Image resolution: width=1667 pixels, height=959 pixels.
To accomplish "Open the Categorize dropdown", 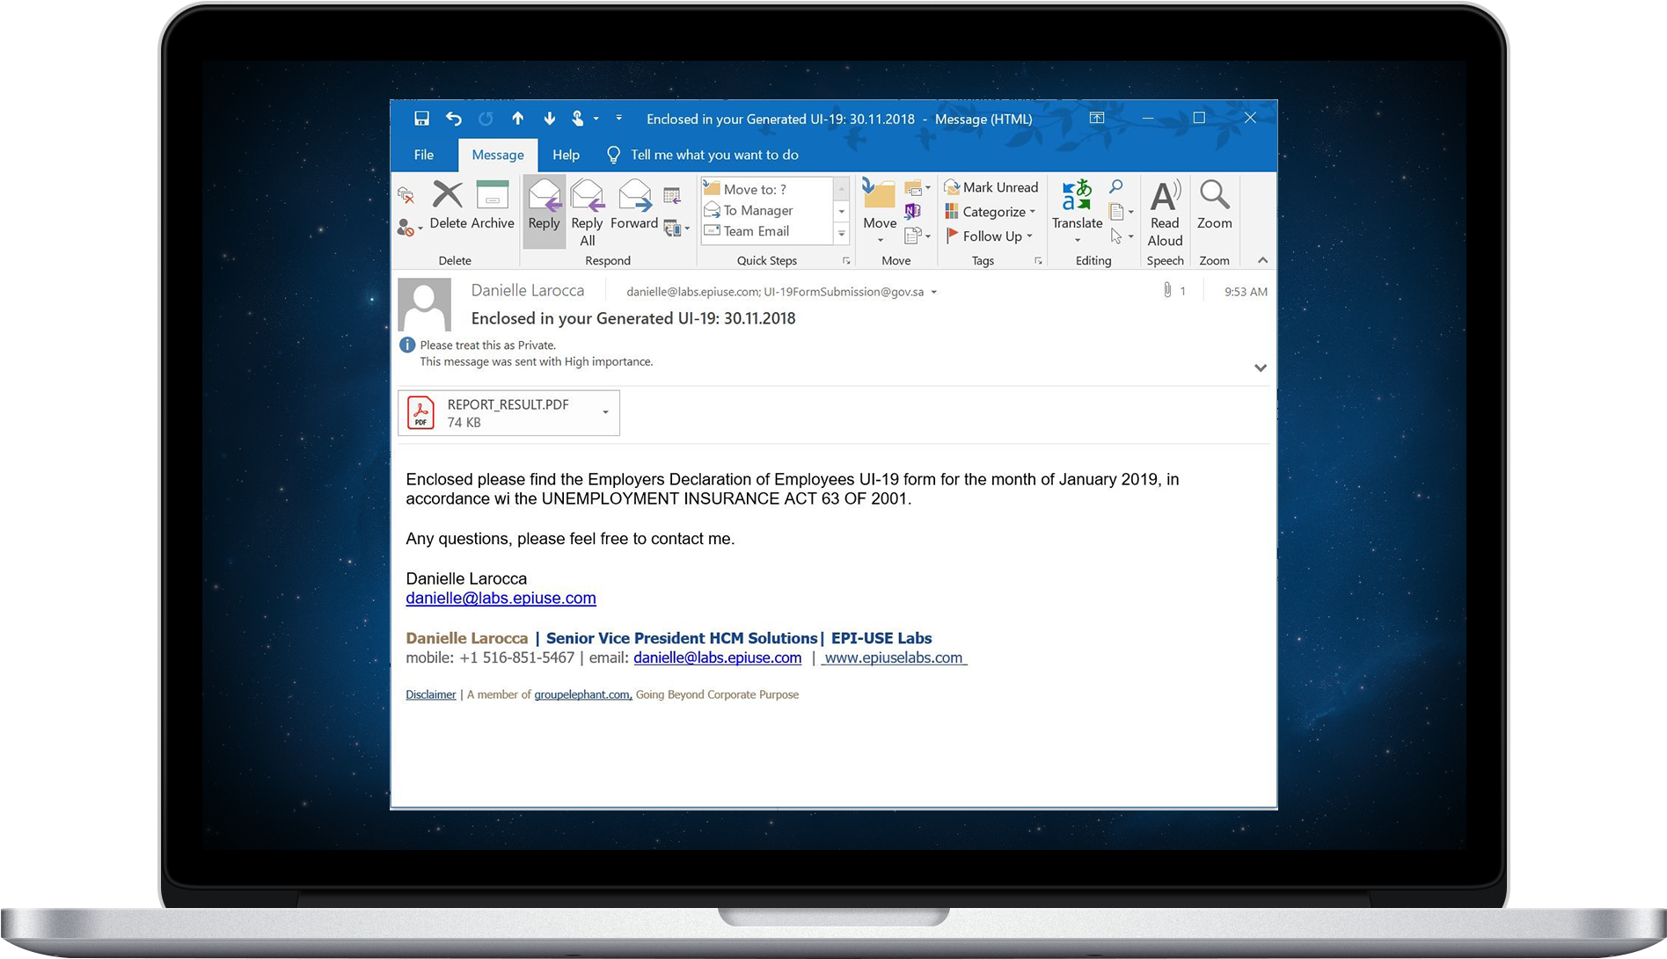I will (x=990, y=211).
